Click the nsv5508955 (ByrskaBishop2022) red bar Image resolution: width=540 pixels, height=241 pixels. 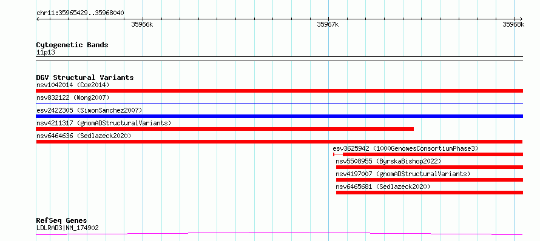[430, 167]
